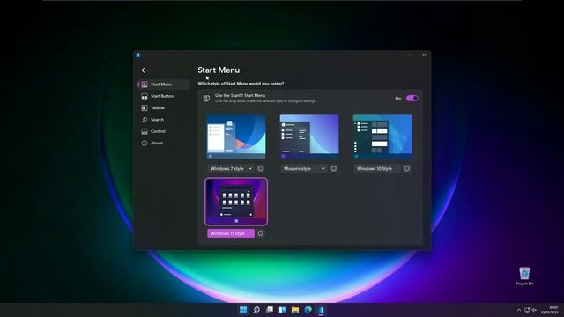Open settings gear for Windows 7 style
This screenshot has width=564, height=317.
pyautogui.click(x=261, y=168)
